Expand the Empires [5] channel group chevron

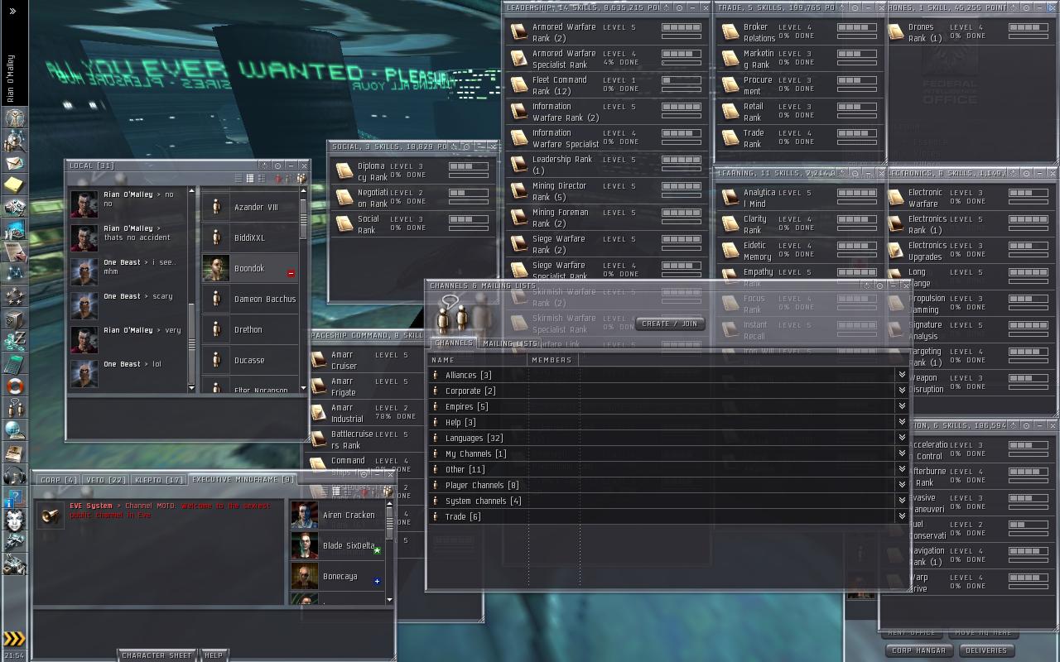coord(902,406)
